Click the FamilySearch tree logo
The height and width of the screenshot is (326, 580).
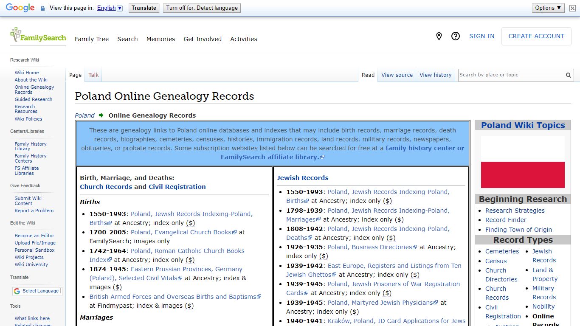click(38, 36)
